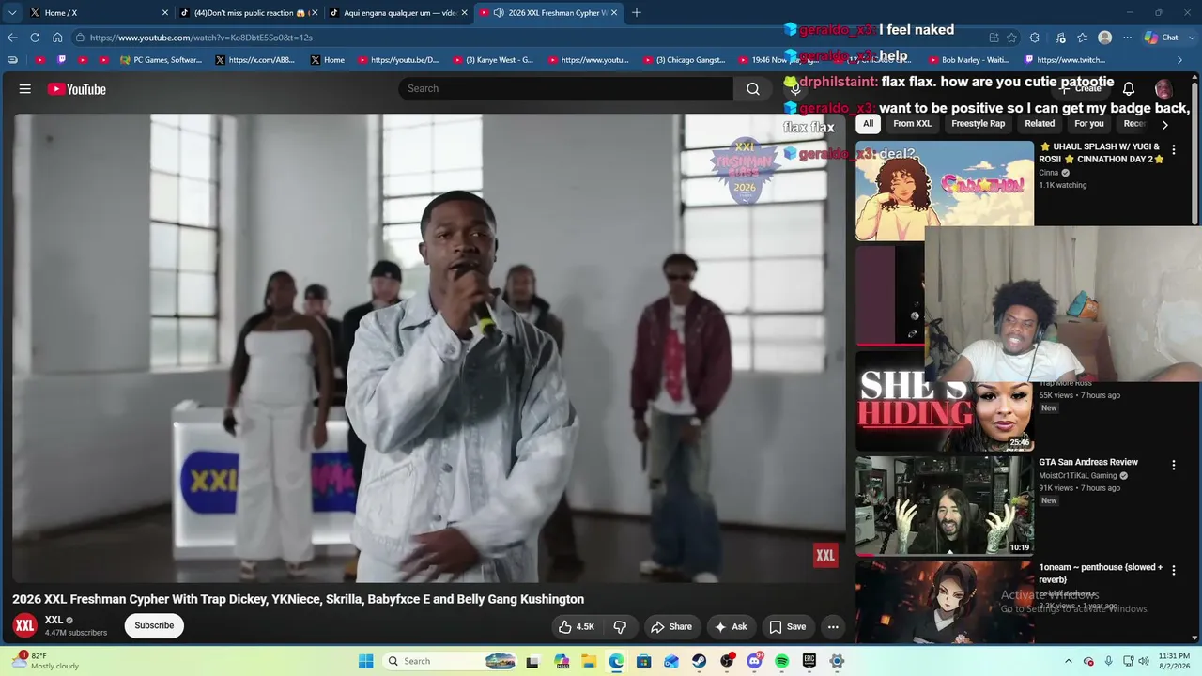This screenshot has width=1202, height=676.
Task: Open the Kanye West bookmark
Action: coord(493,60)
